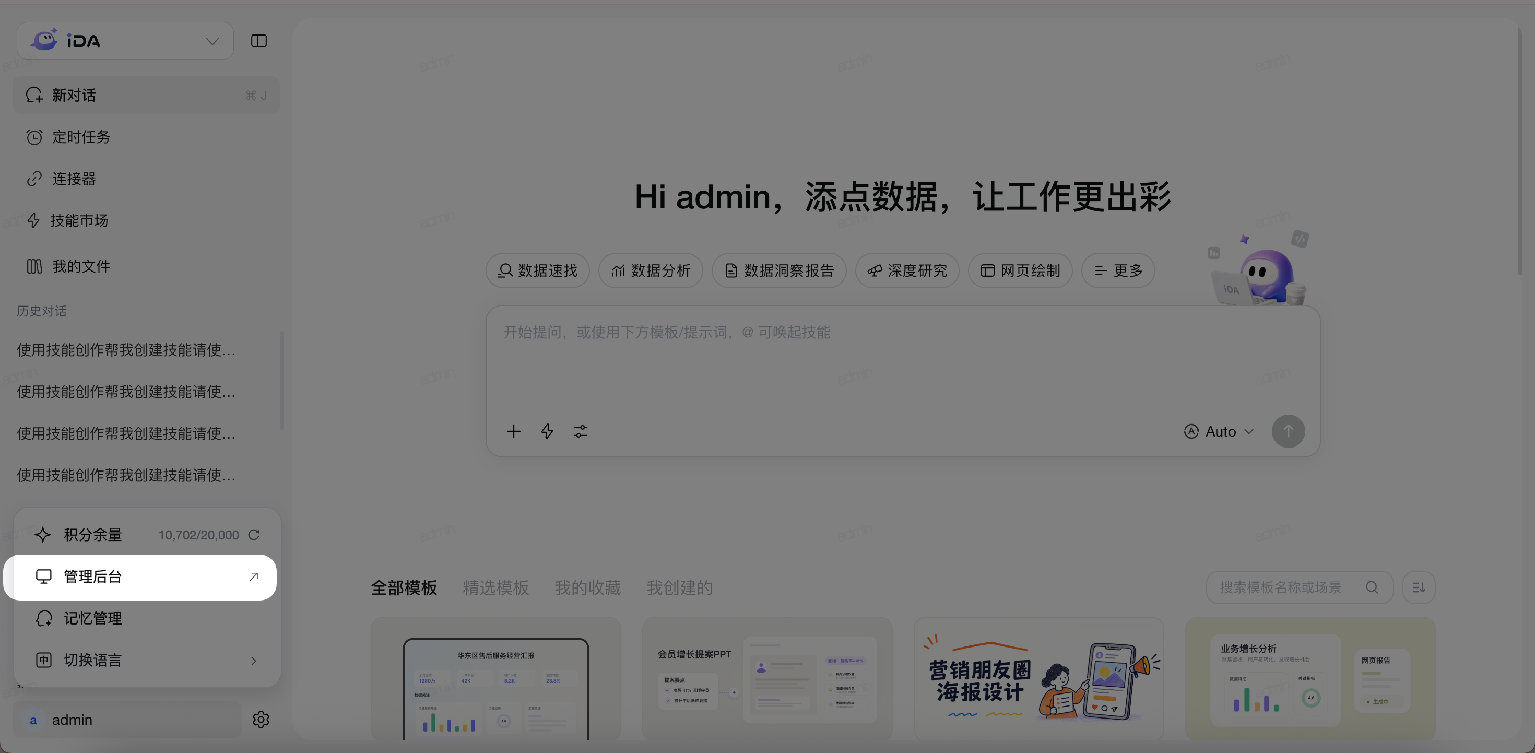This screenshot has height=753, width=1535.
Task: Click the iDA mascot logo icon
Action: pyautogui.click(x=45, y=40)
